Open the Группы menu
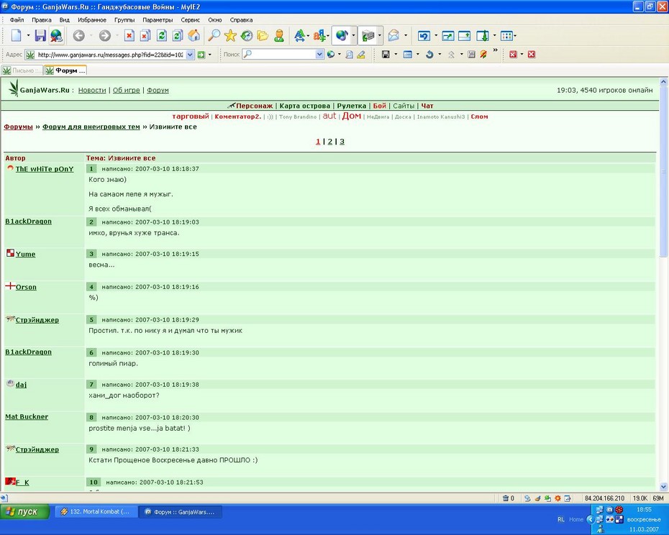This screenshot has height=535, width=669. [x=124, y=20]
